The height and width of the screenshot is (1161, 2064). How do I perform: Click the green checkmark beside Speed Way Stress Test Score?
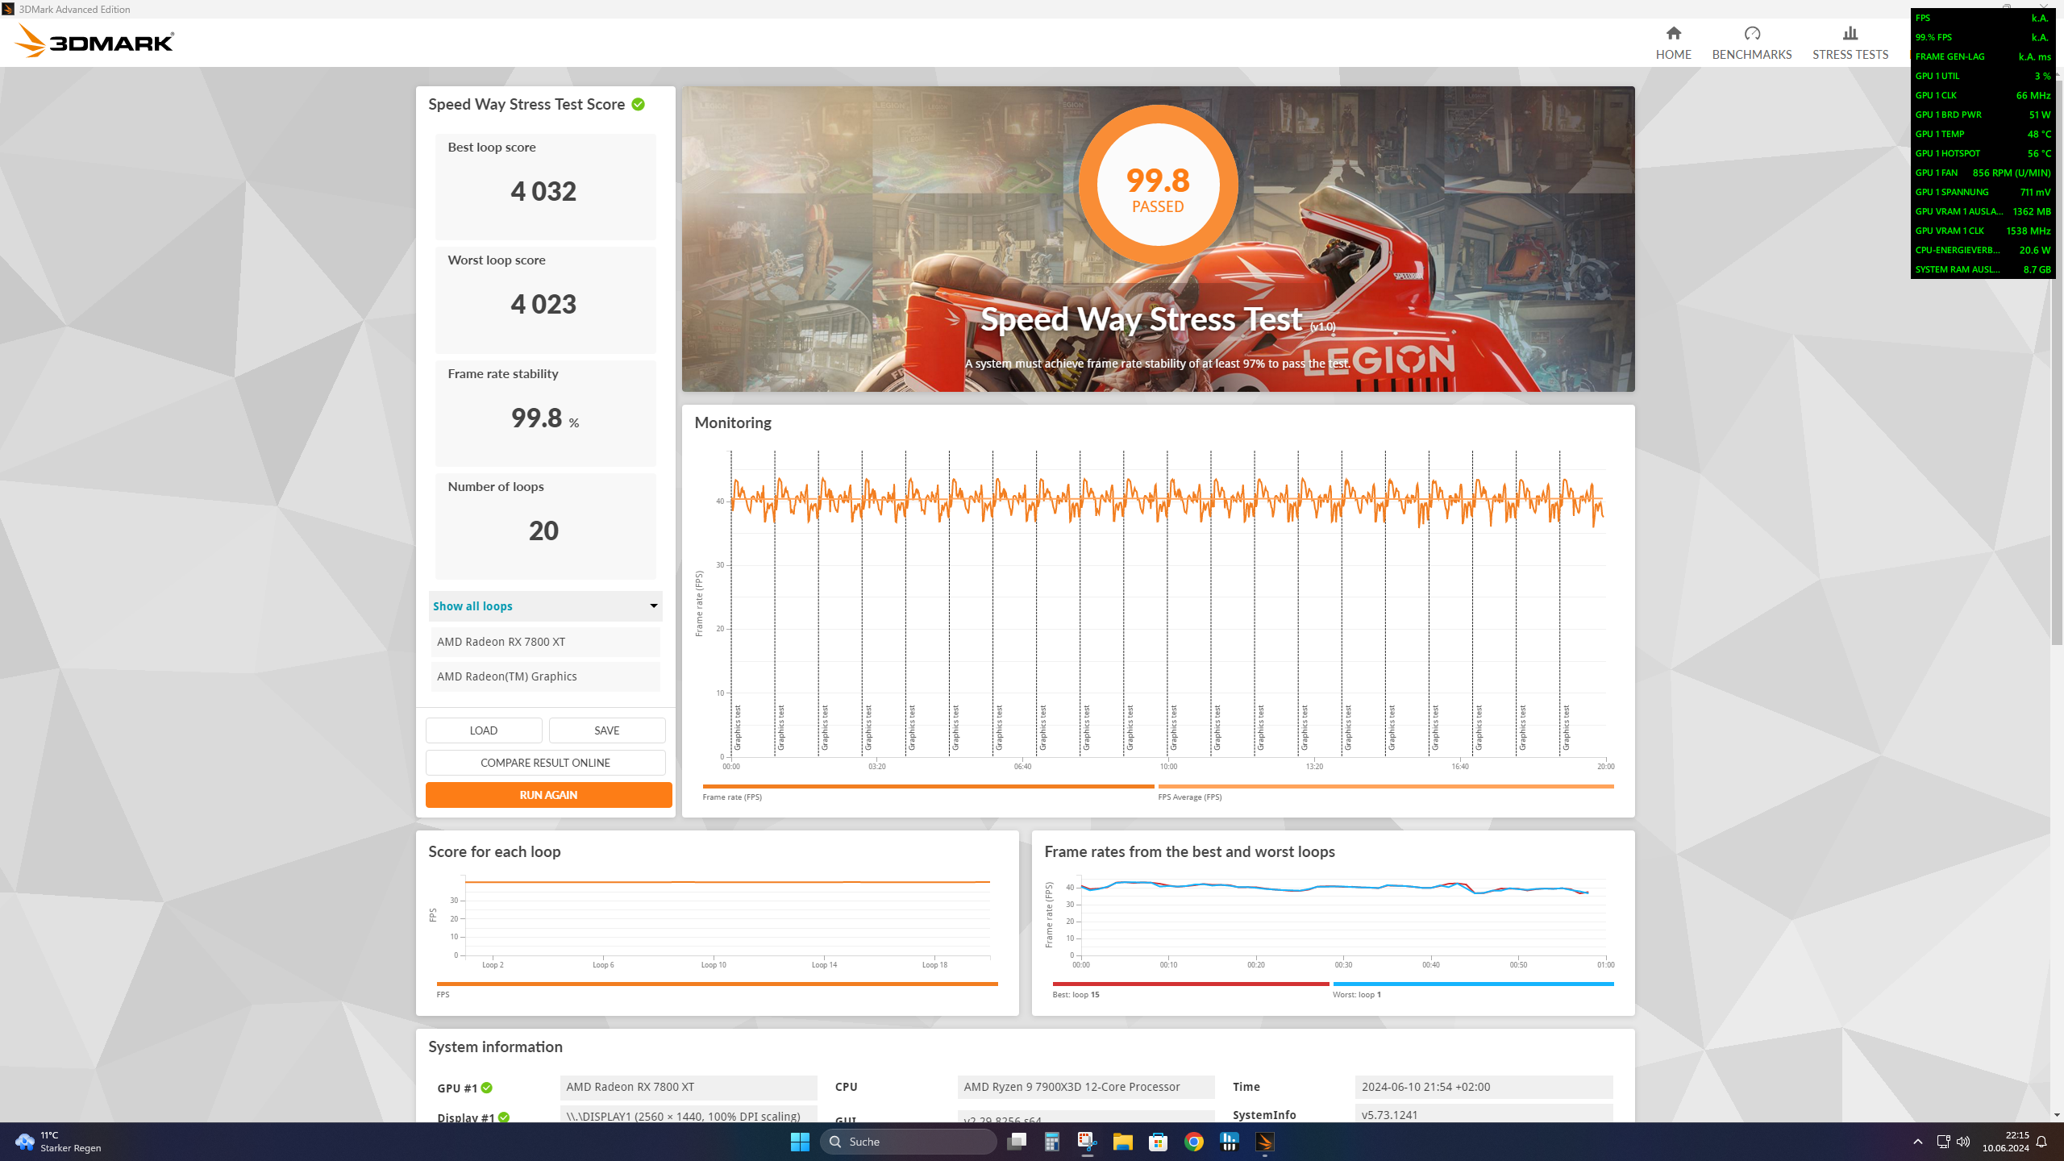[638, 104]
